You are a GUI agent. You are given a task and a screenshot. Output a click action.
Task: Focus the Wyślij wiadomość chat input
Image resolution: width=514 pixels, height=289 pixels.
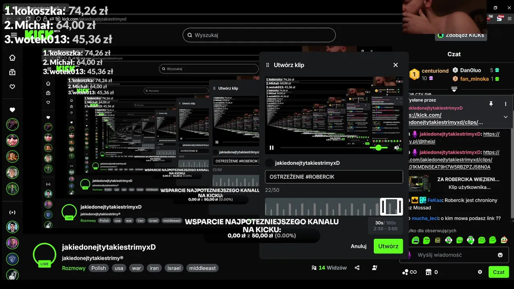click(454, 255)
